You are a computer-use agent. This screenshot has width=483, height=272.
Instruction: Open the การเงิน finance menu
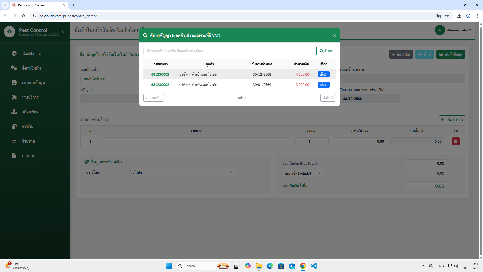pyautogui.click(x=27, y=126)
